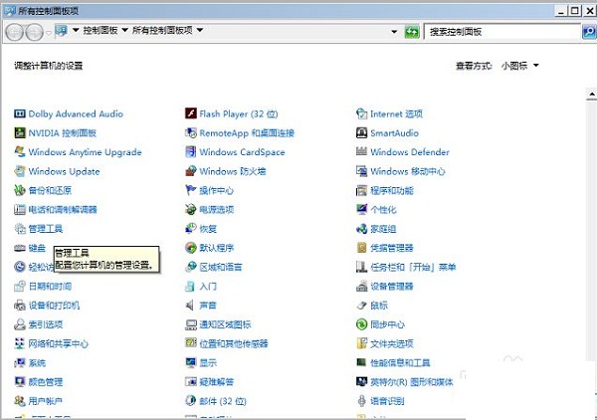Open the 查看方式 小图标 dropdown

(520, 66)
